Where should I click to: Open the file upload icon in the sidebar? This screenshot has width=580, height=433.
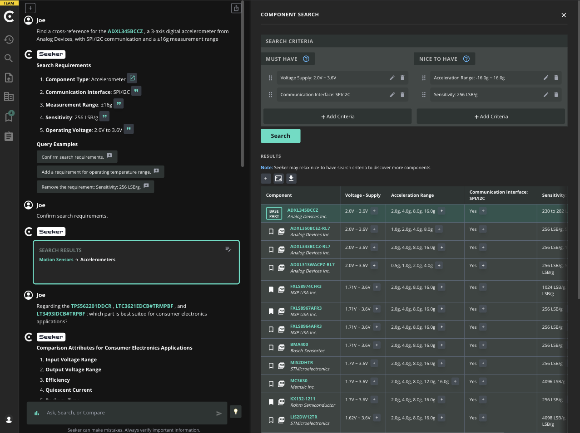click(9, 78)
